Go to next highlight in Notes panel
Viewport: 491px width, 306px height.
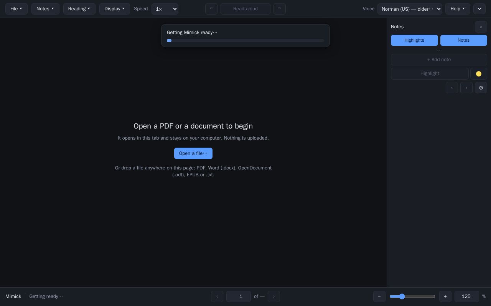(x=466, y=88)
